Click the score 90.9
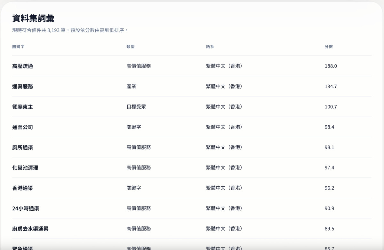Screen dimensions: 384x250 coord(330,208)
